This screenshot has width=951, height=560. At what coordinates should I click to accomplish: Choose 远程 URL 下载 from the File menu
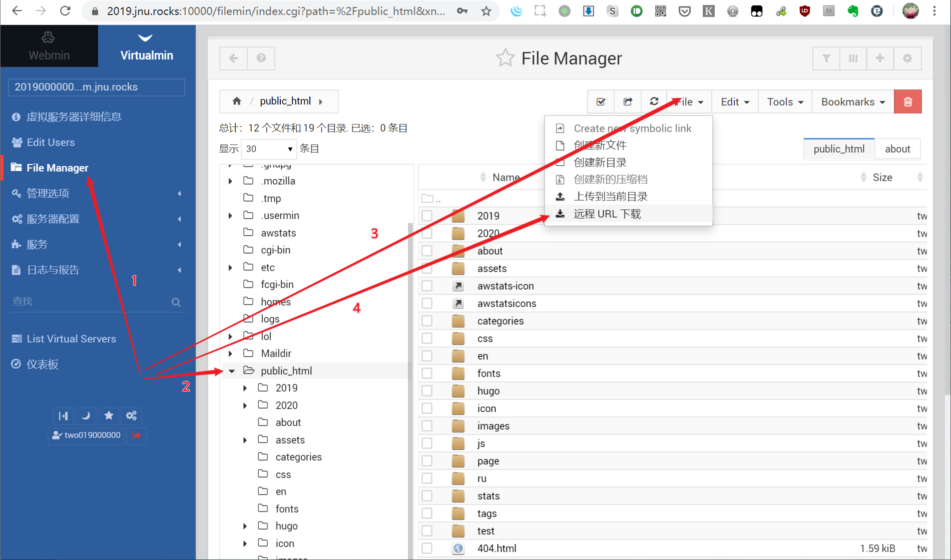[607, 214]
